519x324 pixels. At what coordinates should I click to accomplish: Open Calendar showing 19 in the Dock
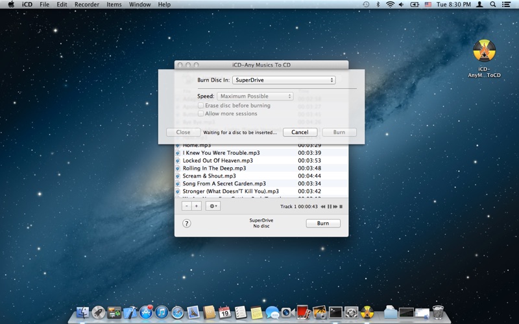[224, 312]
